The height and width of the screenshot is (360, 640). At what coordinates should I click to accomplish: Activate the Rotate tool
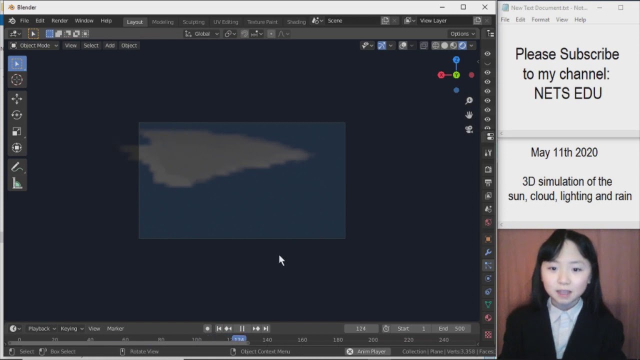17,115
